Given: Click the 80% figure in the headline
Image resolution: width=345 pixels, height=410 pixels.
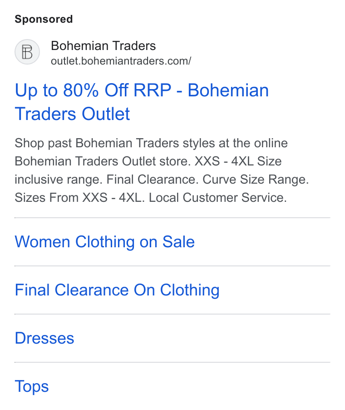Looking at the screenshot, I should point(81,90).
